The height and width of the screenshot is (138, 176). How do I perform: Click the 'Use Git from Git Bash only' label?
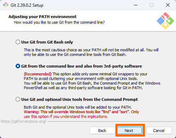coord(47,42)
